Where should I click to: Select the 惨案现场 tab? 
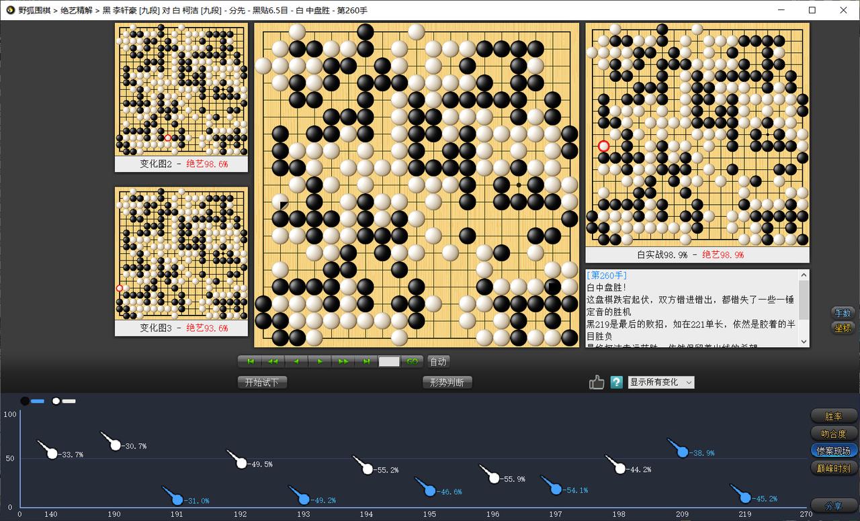(834, 451)
